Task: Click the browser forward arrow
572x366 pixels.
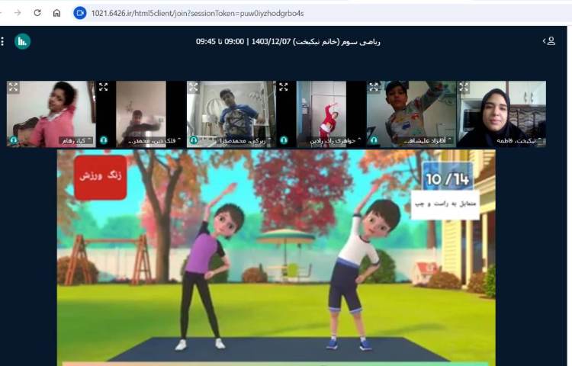Action: [18, 13]
